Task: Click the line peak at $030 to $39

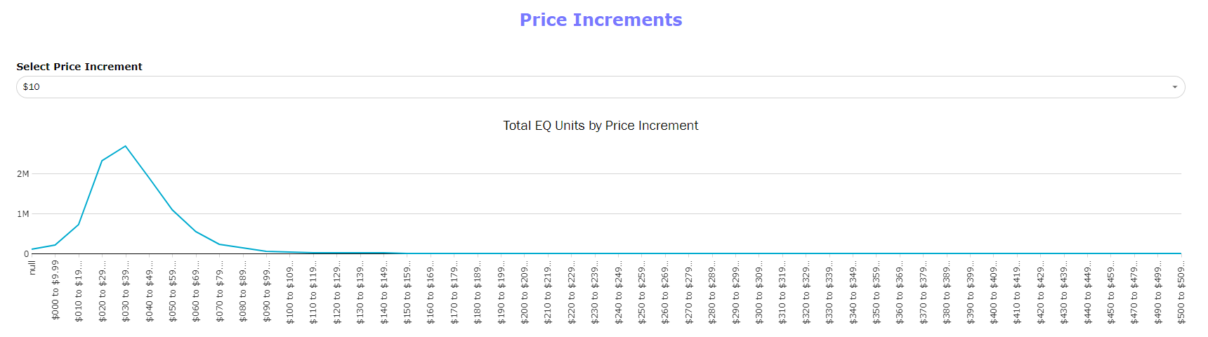Action: [x=126, y=146]
